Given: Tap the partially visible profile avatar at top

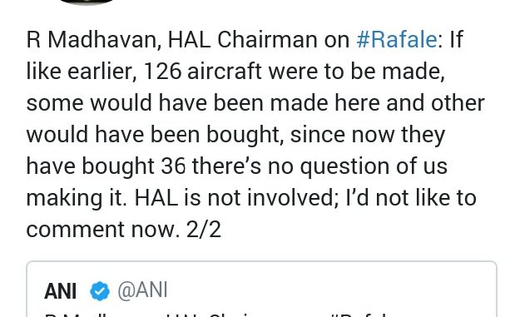Looking at the screenshot, I should pos(87,2).
